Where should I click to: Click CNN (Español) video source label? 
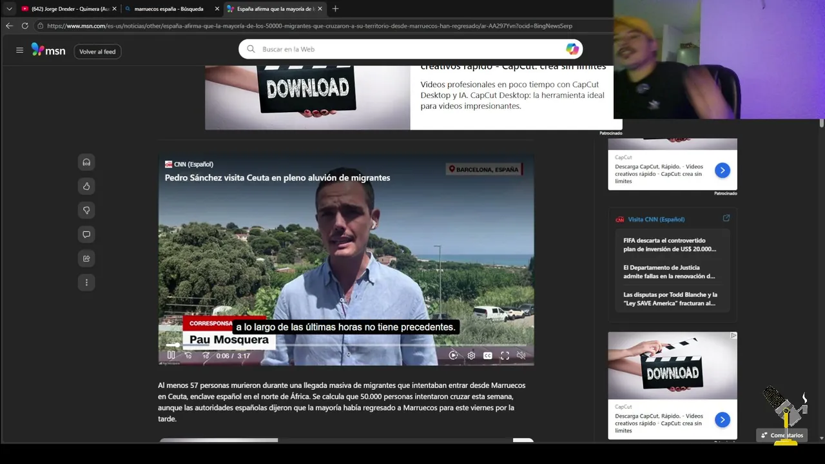[189, 164]
